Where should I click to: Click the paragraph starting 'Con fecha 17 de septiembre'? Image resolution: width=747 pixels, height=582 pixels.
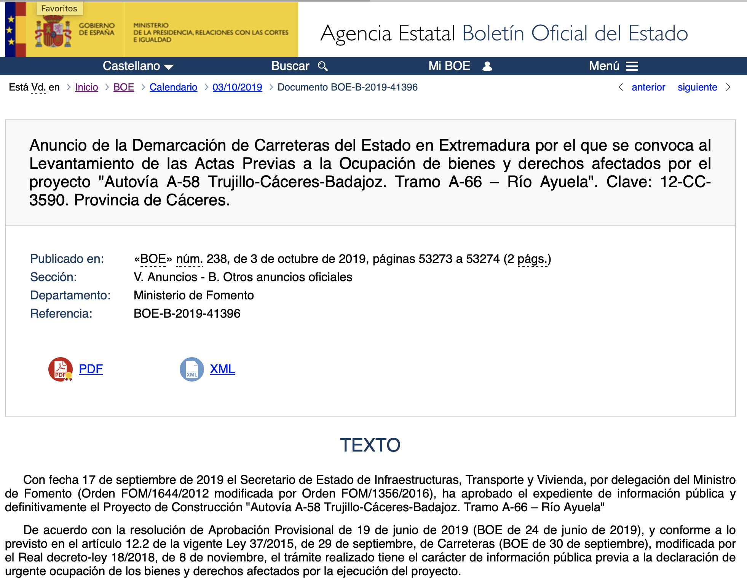(370, 493)
